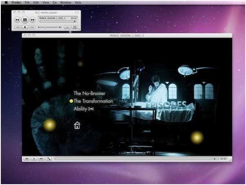Toggle fullscreen in video window bottom bar
Screen dimensions: 246x185
coord(49,158)
